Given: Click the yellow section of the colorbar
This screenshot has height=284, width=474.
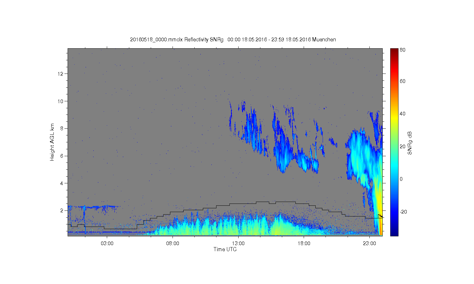Looking at the screenshot, I should tap(394, 118).
